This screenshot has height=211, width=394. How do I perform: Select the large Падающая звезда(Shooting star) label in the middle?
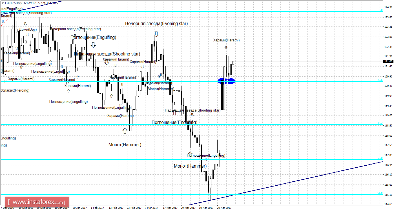coord(107,54)
